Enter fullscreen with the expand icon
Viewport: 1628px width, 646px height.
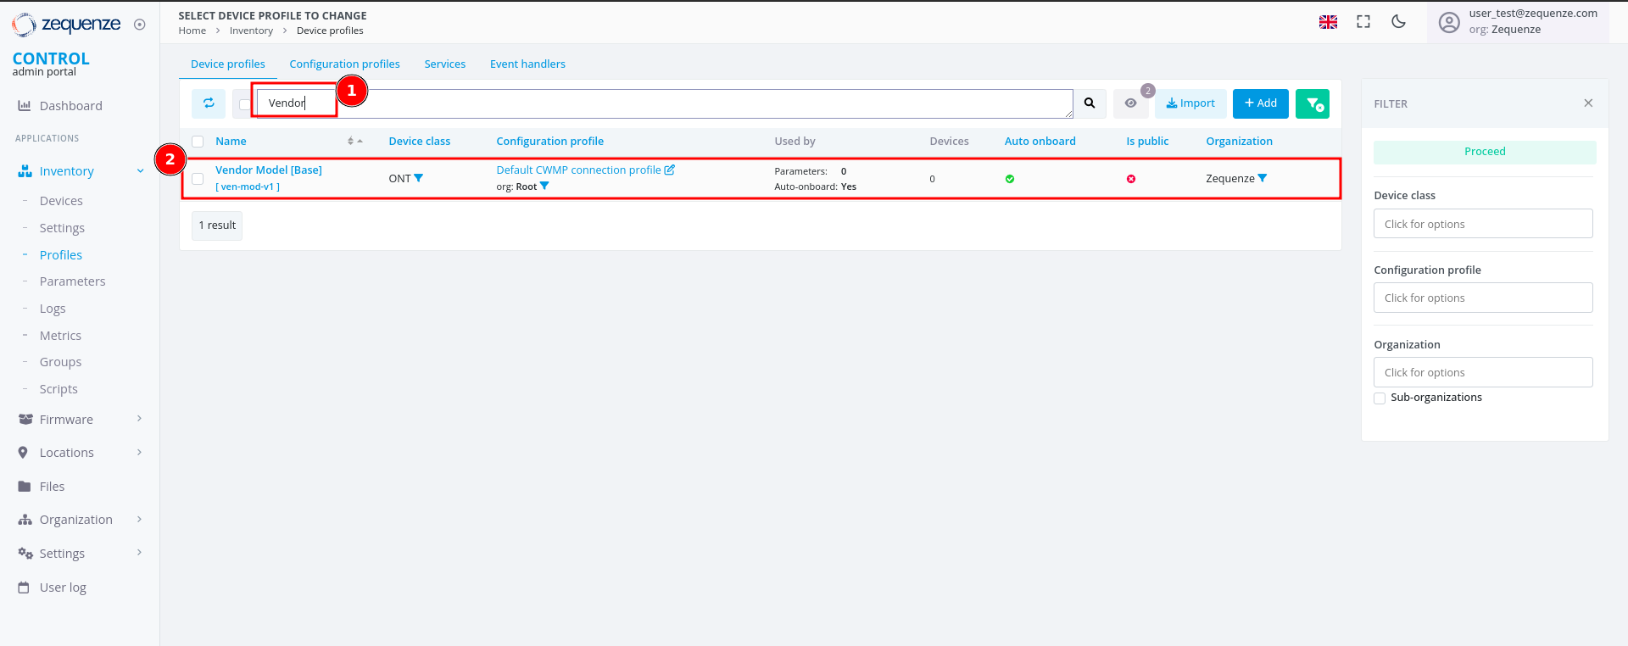point(1363,22)
